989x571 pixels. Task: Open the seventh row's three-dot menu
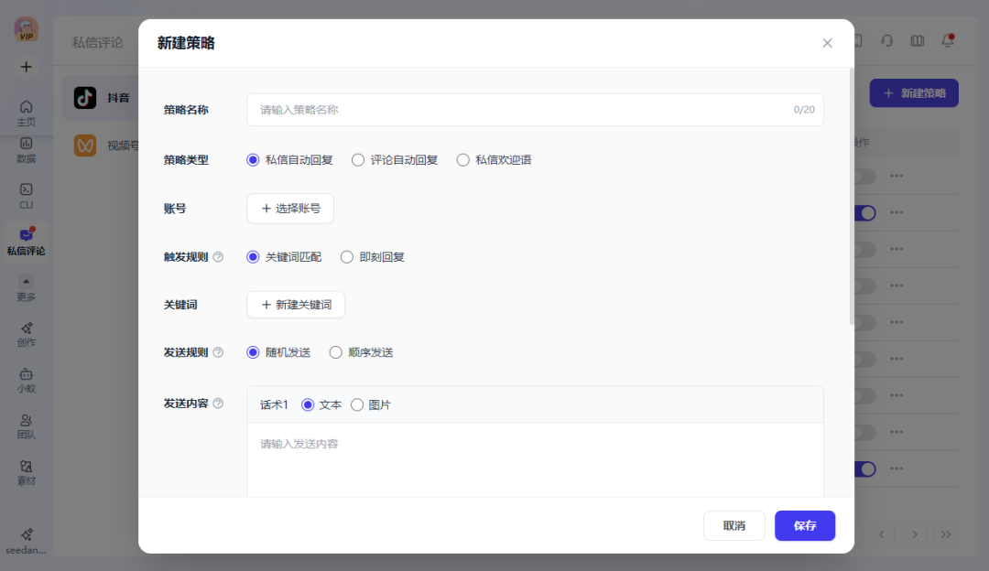(x=897, y=395)
